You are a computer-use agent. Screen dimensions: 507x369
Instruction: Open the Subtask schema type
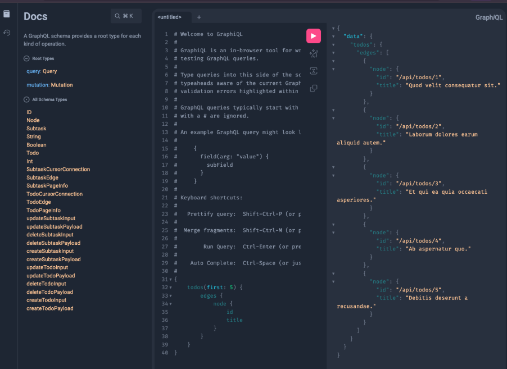pos(36,129)
